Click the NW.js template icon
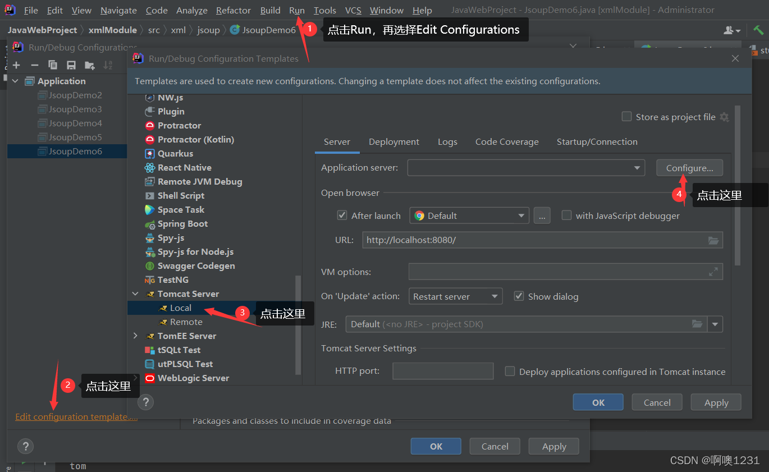The image size is (769, 472). [x=149, y=98]
